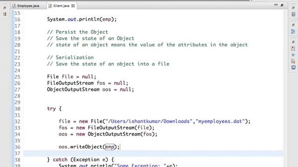Click the 'catch (Exception e)' line
Image resolution: width=298 pixels, height=167 pixels.
81,160
